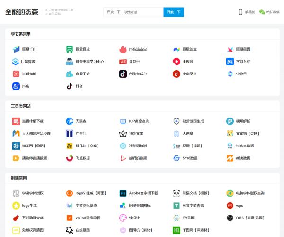Click the 广告门 gate icon

[x=70, y=134]
